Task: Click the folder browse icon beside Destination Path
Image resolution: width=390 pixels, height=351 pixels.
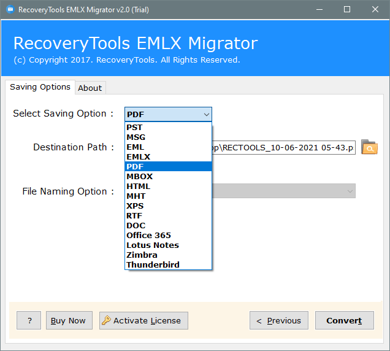Action: [369, 147]
